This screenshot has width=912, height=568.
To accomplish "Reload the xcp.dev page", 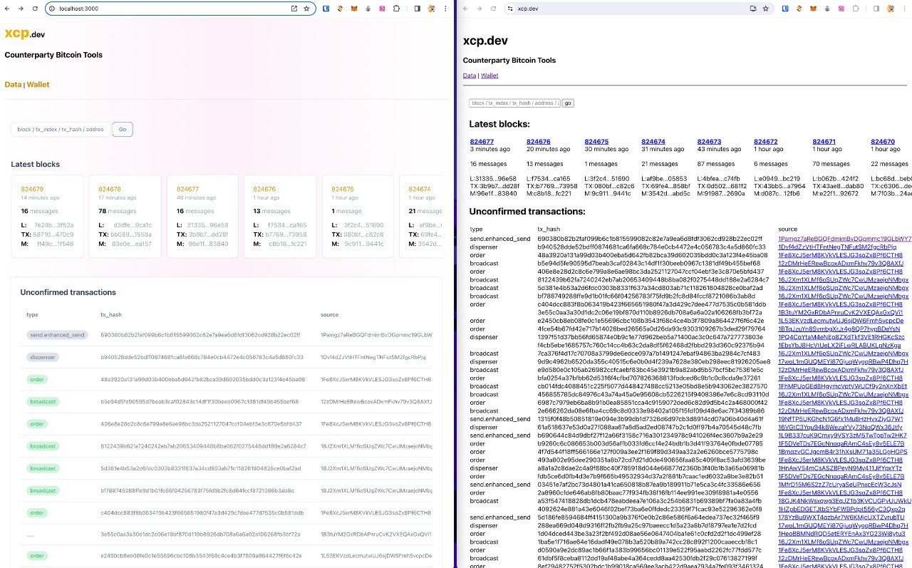I will click(x=494, y=9).
